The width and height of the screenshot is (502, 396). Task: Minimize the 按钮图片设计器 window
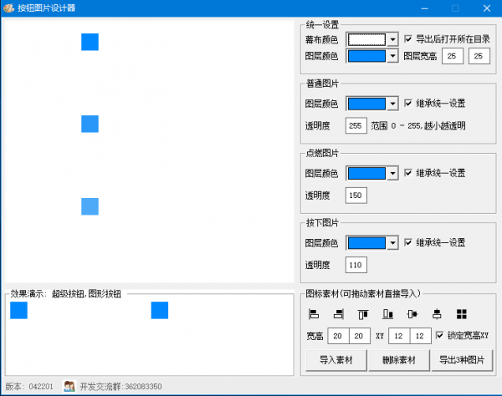(424, 8)
